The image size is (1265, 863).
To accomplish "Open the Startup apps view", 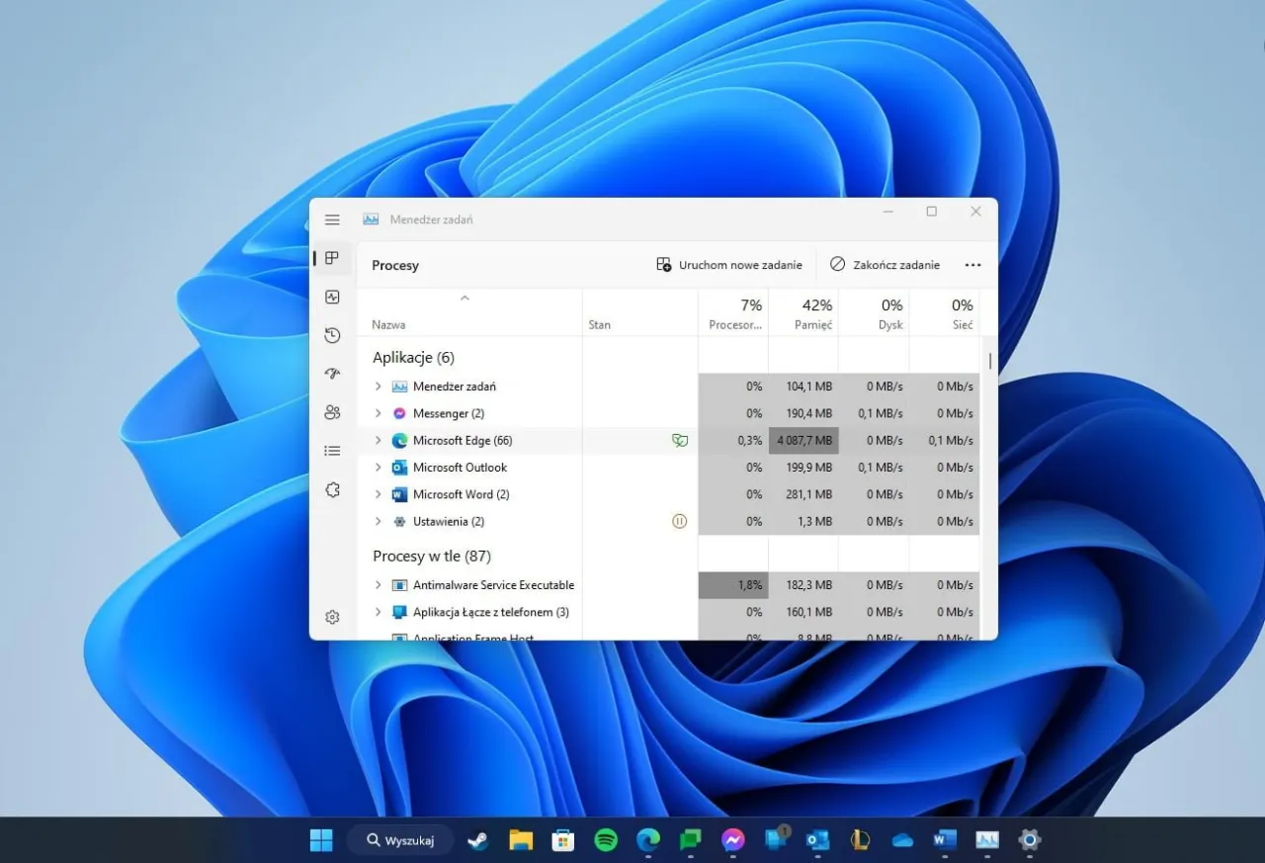I will coord(332,373).
